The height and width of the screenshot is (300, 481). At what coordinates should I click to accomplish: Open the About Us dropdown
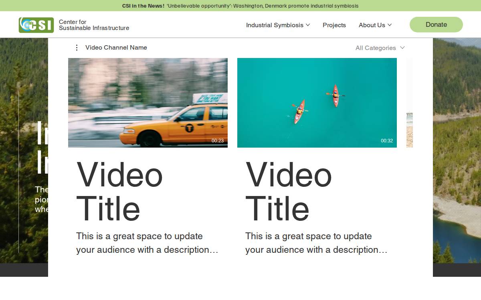375,25
